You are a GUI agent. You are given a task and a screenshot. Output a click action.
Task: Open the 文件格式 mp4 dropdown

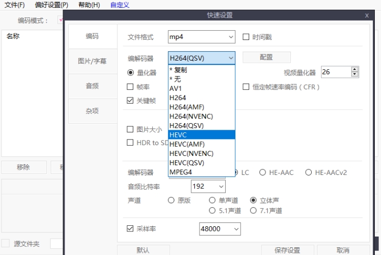pos(201,37)
